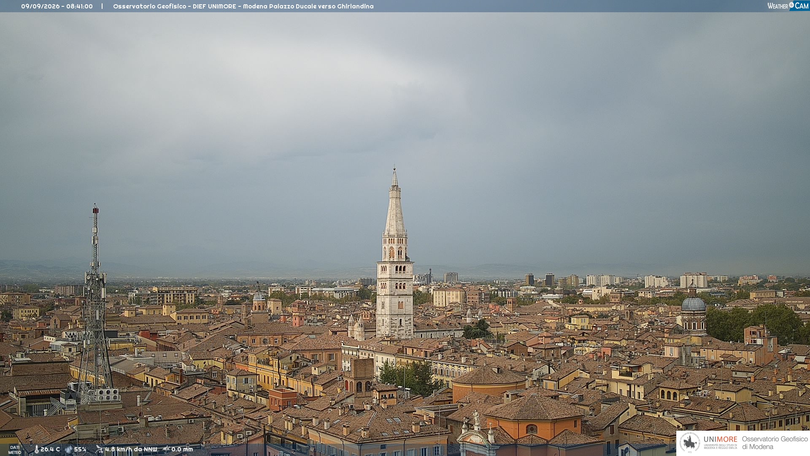
Task: Click the Modena Palazzo Ducale verso Ghirlandina caption
Action: [x=308, y=6]
